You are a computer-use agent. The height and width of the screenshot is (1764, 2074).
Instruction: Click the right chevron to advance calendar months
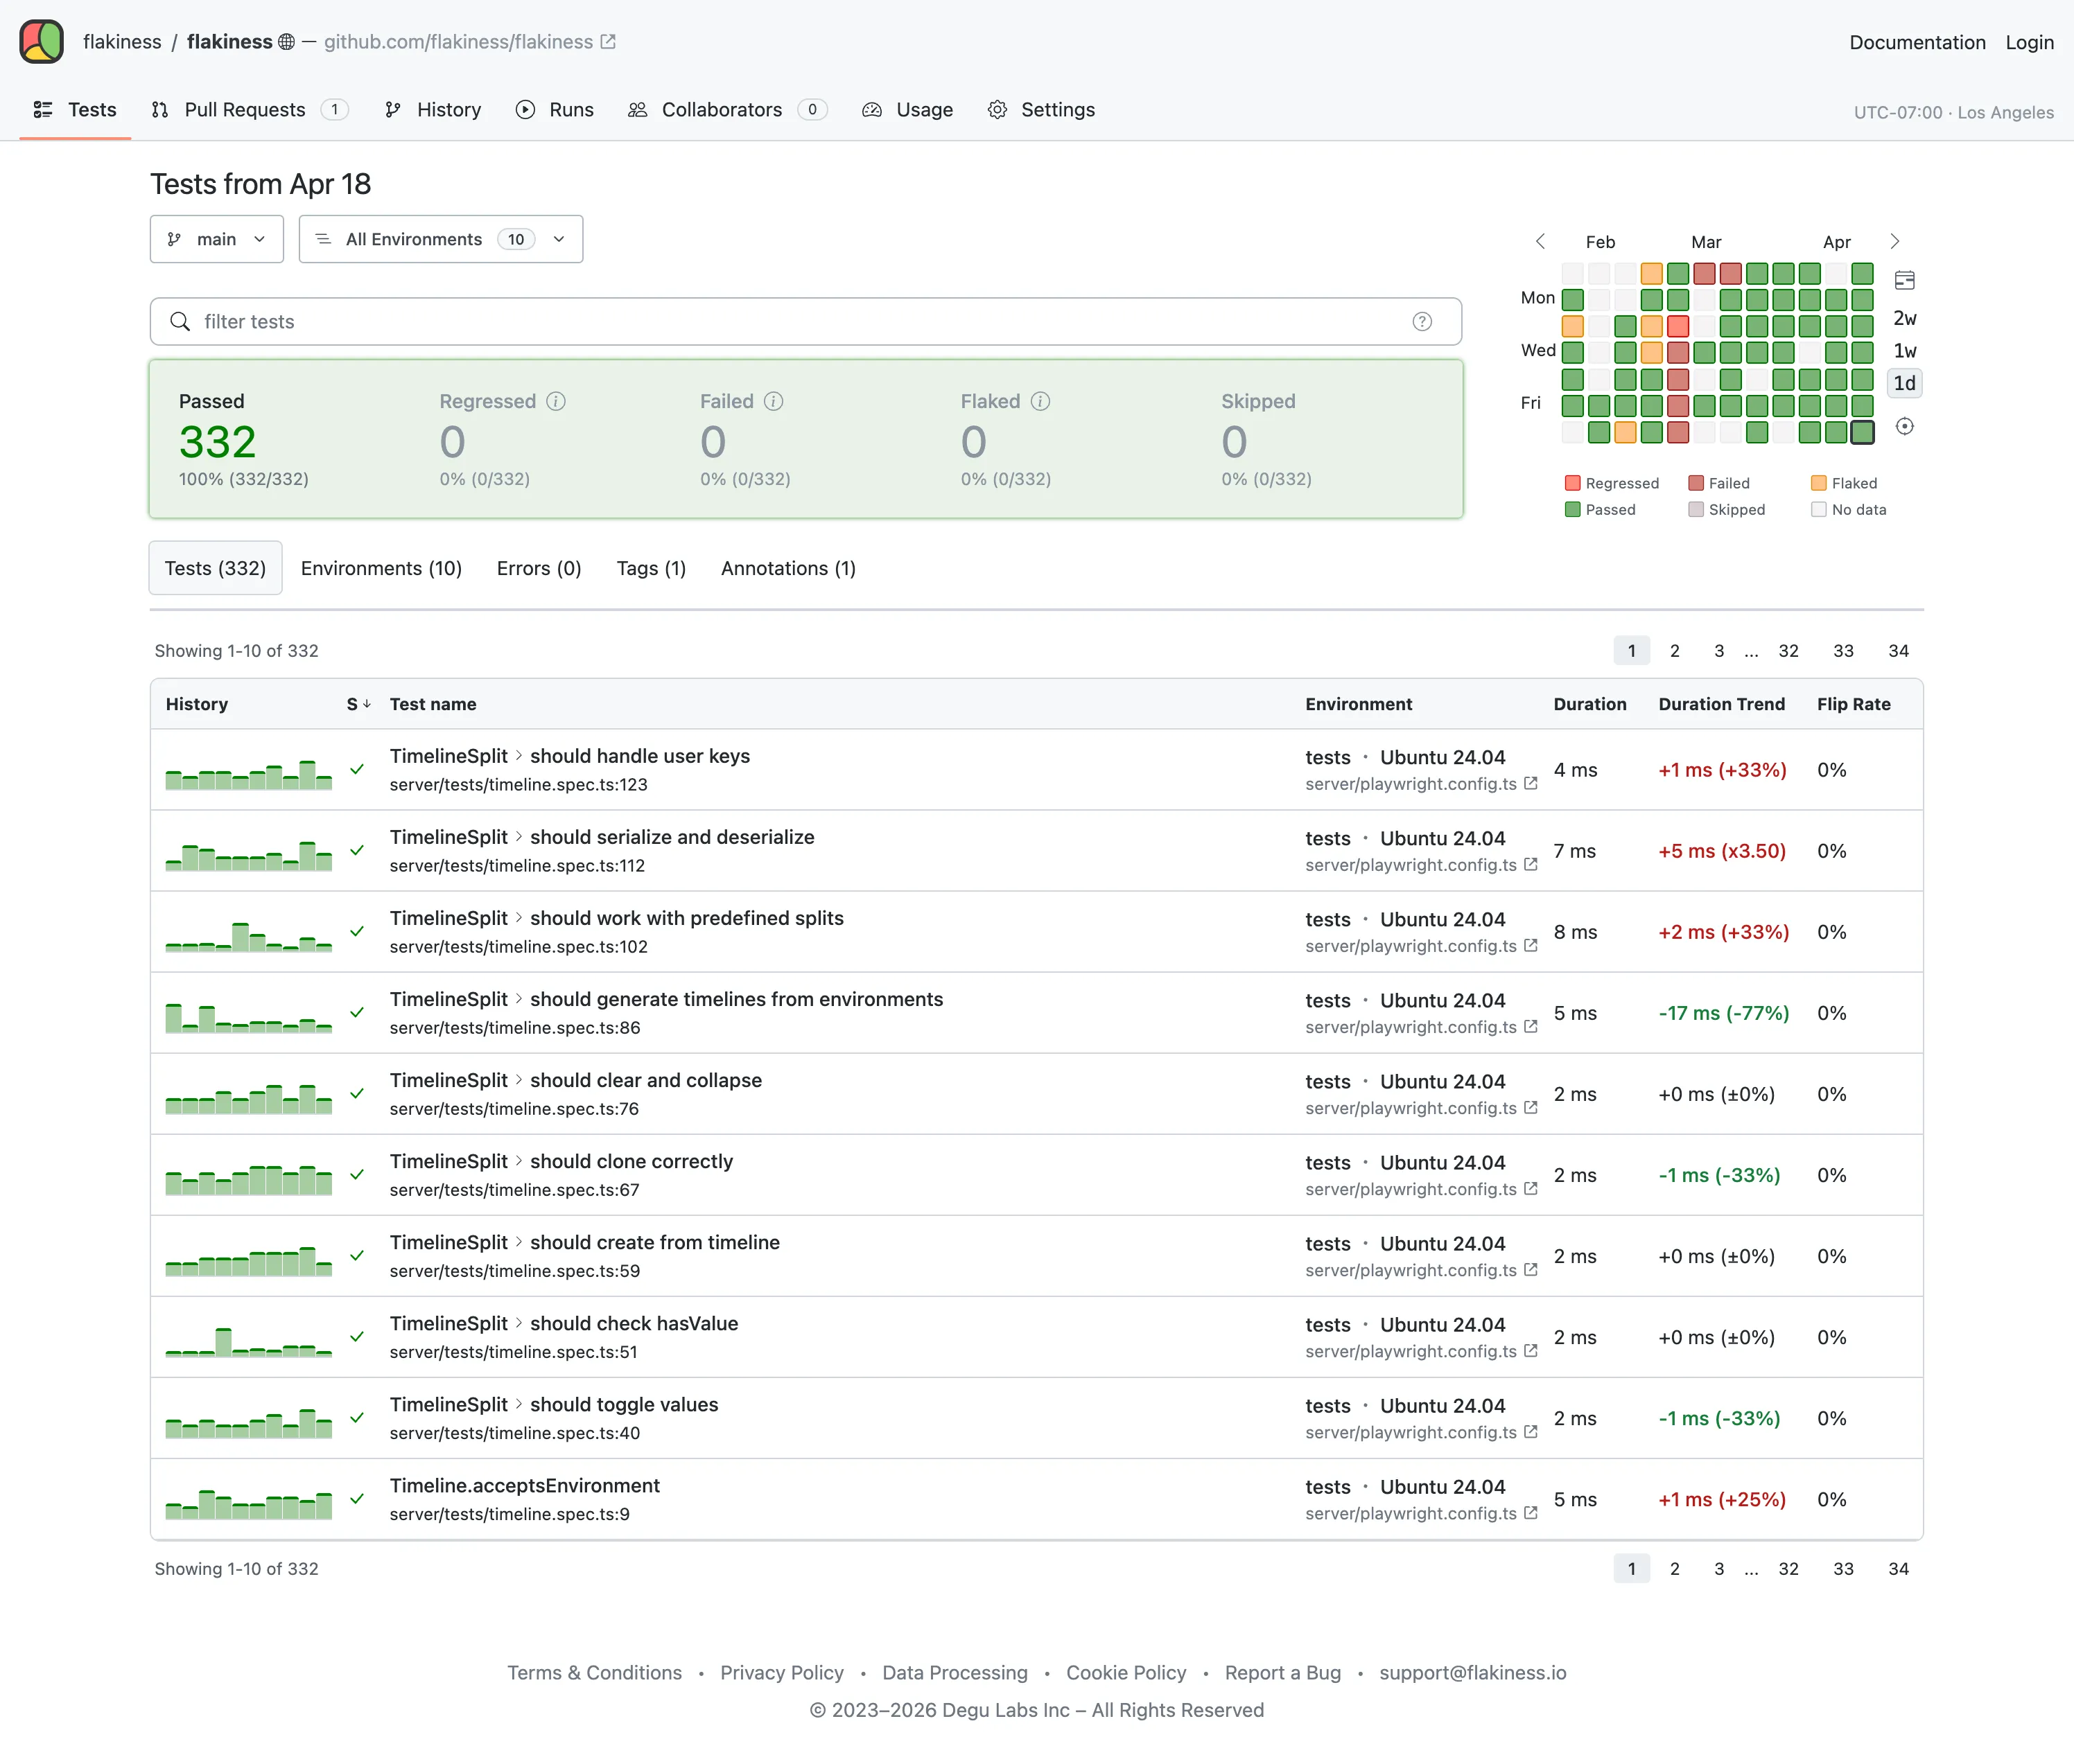[1895, 241]
